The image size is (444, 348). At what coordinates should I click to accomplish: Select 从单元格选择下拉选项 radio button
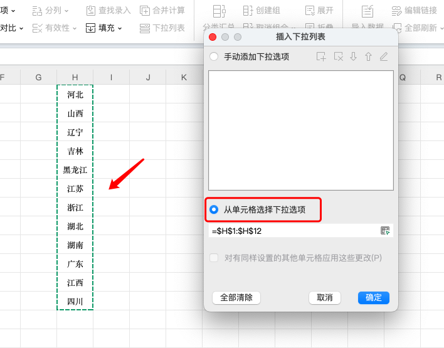214,209
